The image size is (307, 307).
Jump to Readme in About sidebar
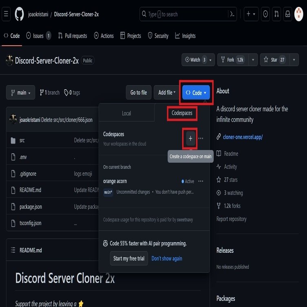click(227, 154)
